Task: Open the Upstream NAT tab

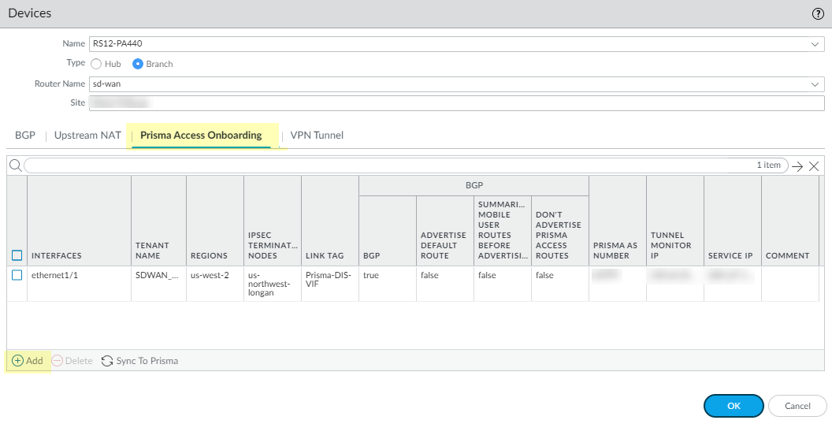Action: 87,136
